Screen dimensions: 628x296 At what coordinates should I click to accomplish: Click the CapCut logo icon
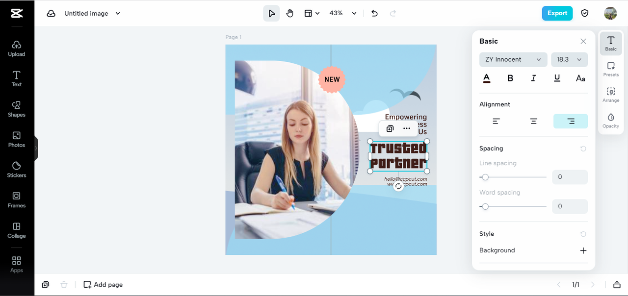(17, 13)
